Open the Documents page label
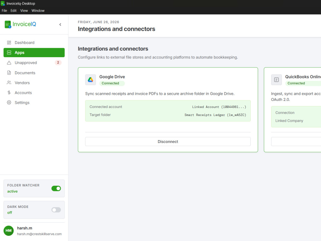 click(25, 73)
